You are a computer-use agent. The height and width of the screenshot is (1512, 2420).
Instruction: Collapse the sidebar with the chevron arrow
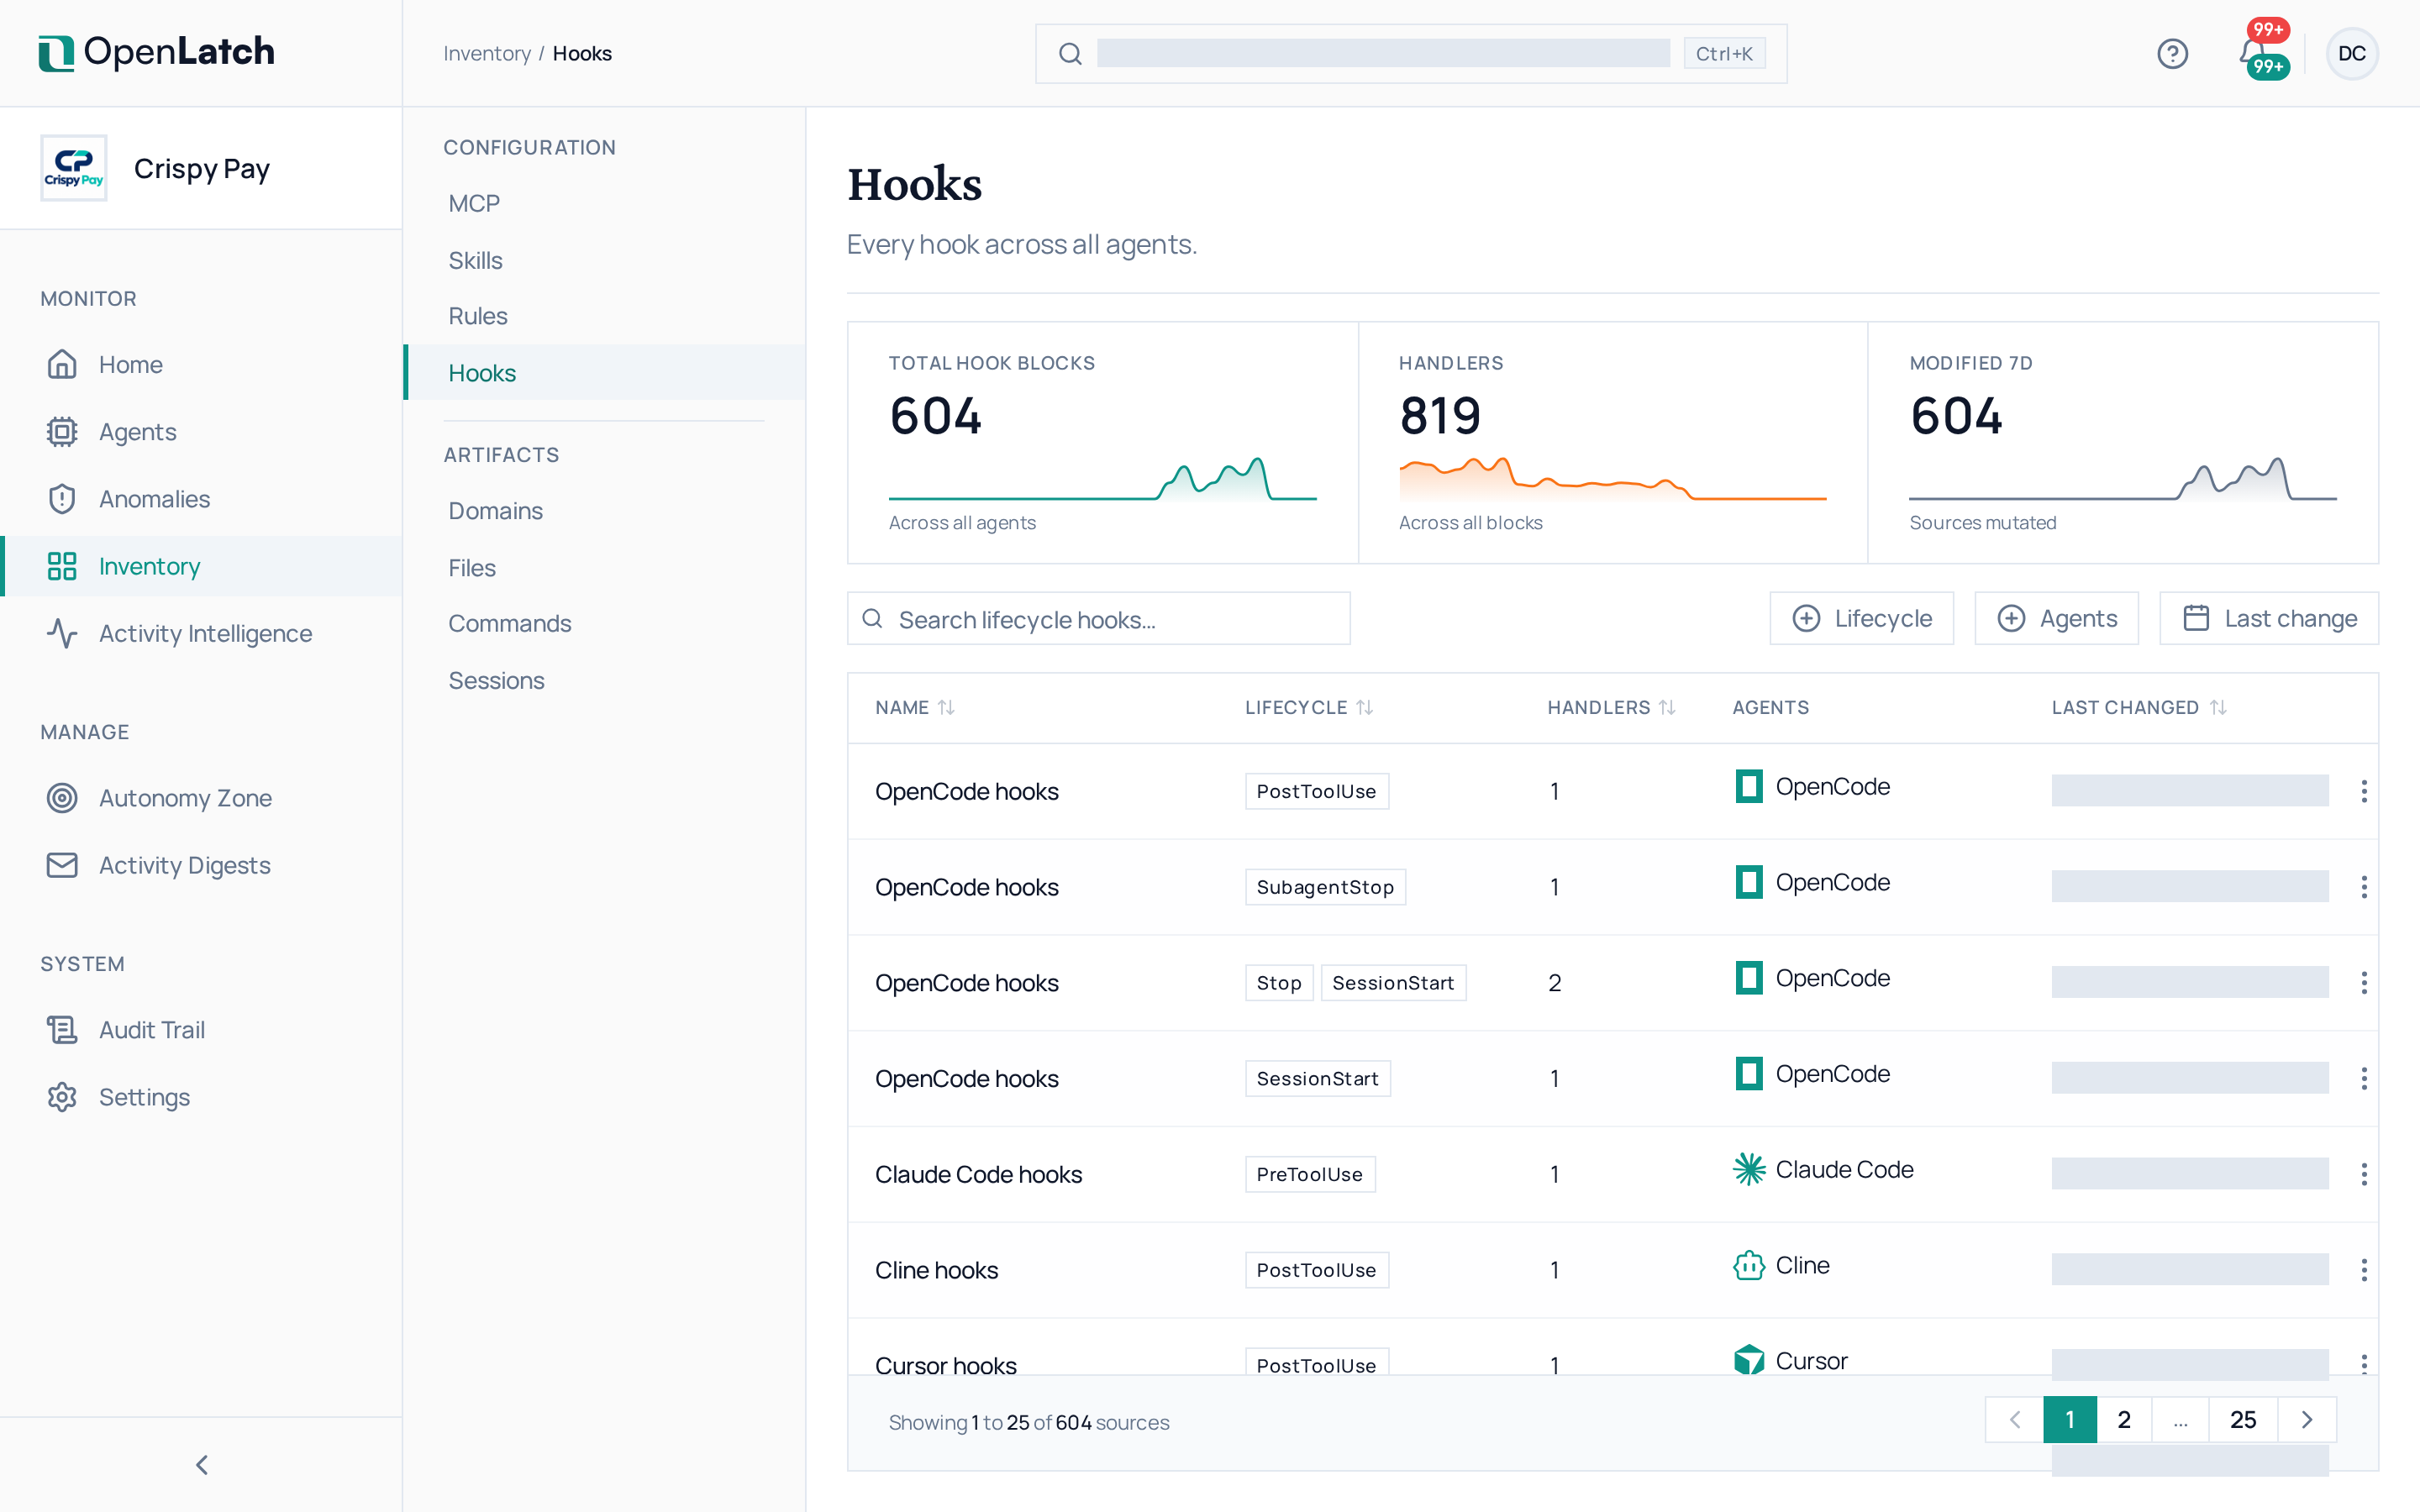(x=201, y=1464)
